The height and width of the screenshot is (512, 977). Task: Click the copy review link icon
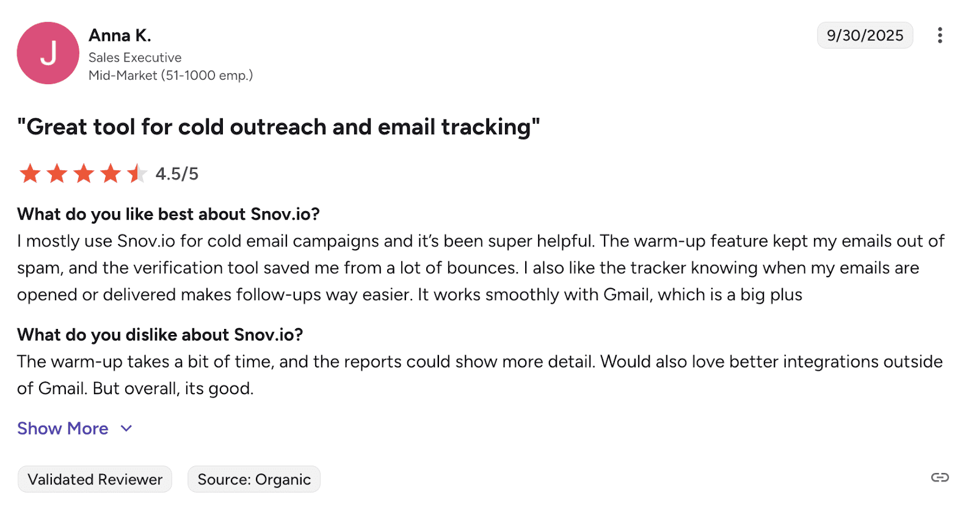coord(940,477)
